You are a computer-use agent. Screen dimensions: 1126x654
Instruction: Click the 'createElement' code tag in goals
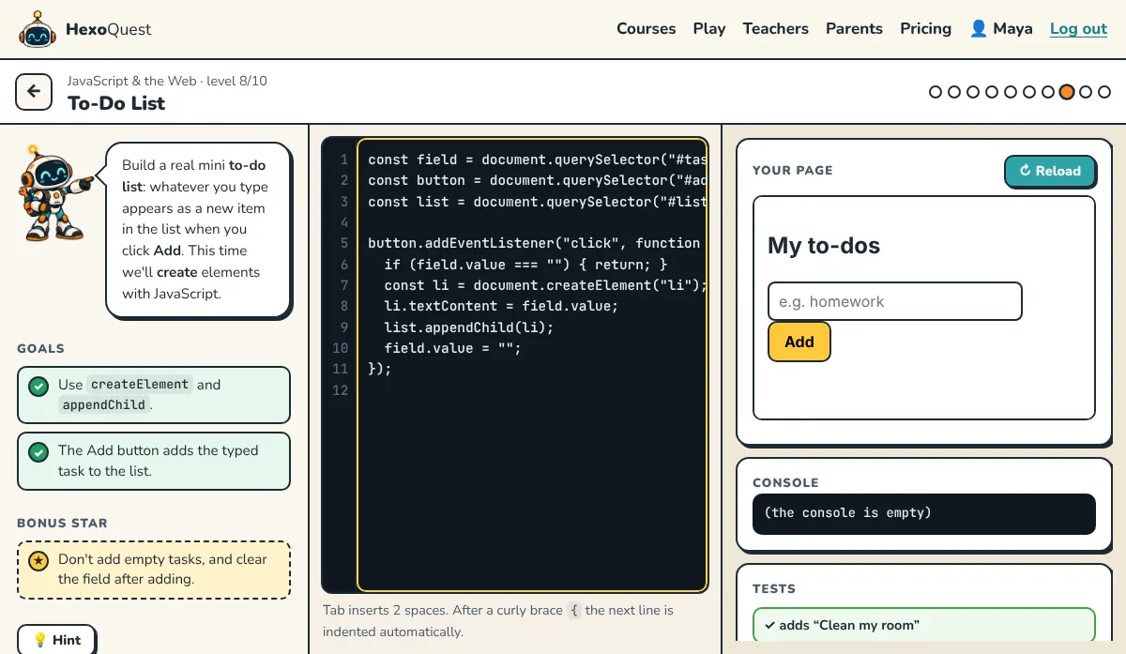pyautogui.click(x=140, y=384)
